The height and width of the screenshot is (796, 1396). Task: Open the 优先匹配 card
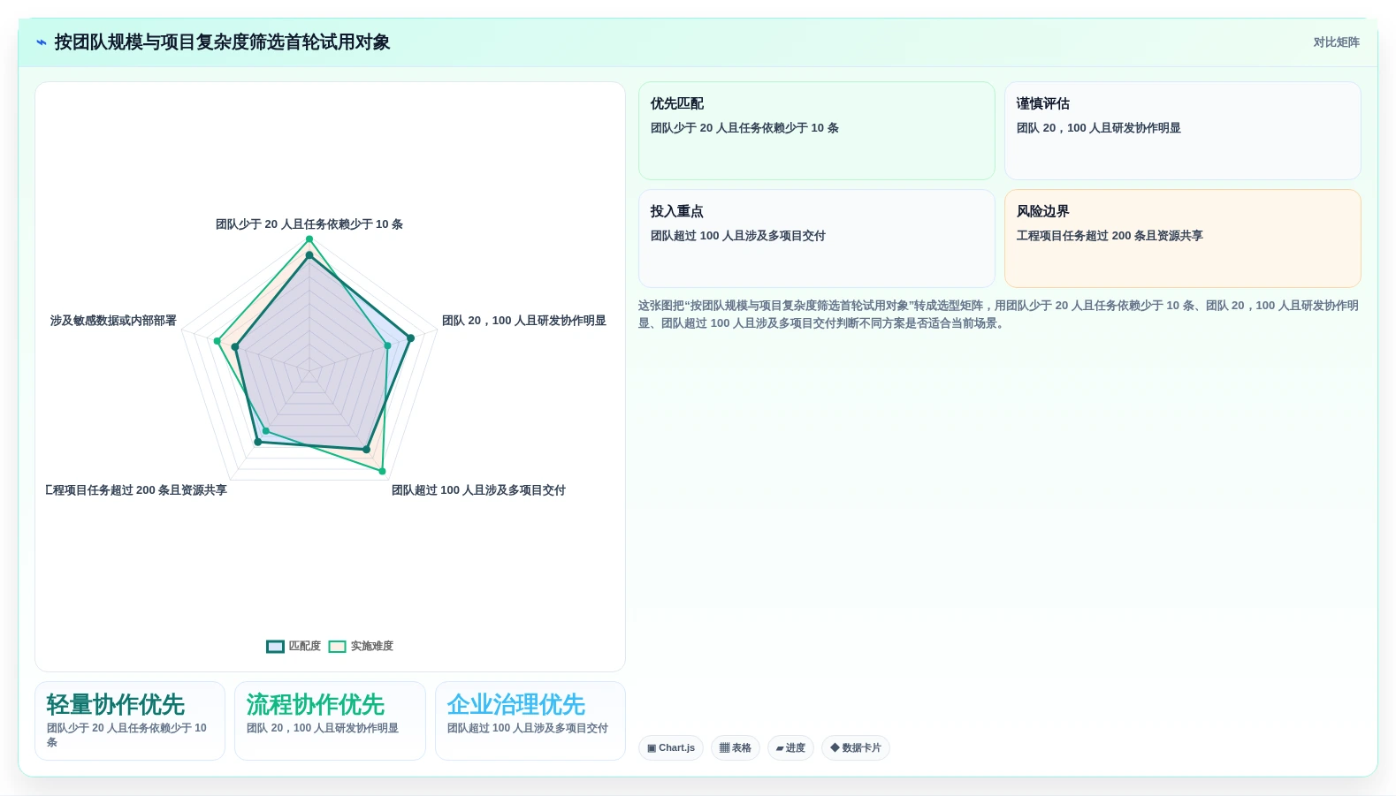(x=817, y=131)
